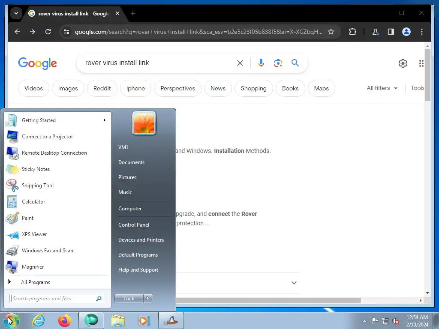Viewport: 439px width, 329px height.
Task: Open a new Chrome tab
Action: (x=133, y=13)
